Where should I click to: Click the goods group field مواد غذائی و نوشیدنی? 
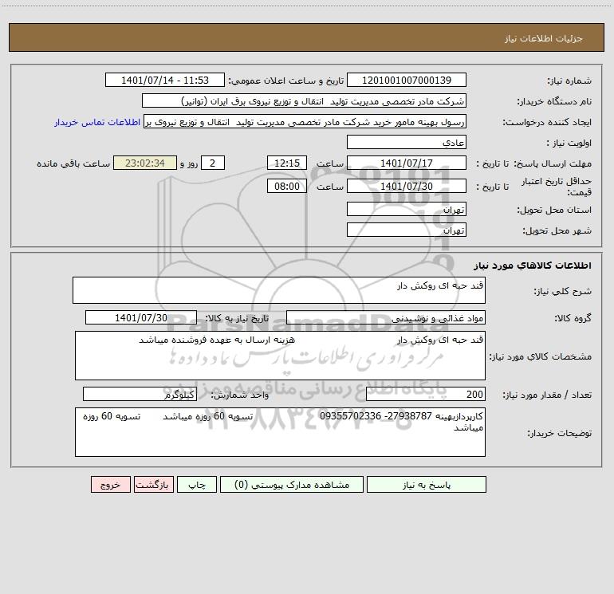click(x=386, y=317)
